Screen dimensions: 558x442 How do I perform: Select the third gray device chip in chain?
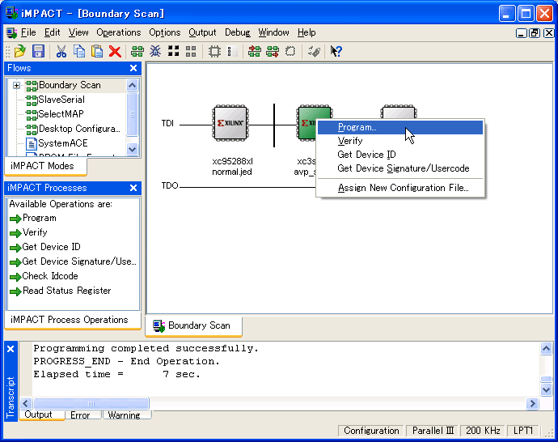[x=398, y=112]
